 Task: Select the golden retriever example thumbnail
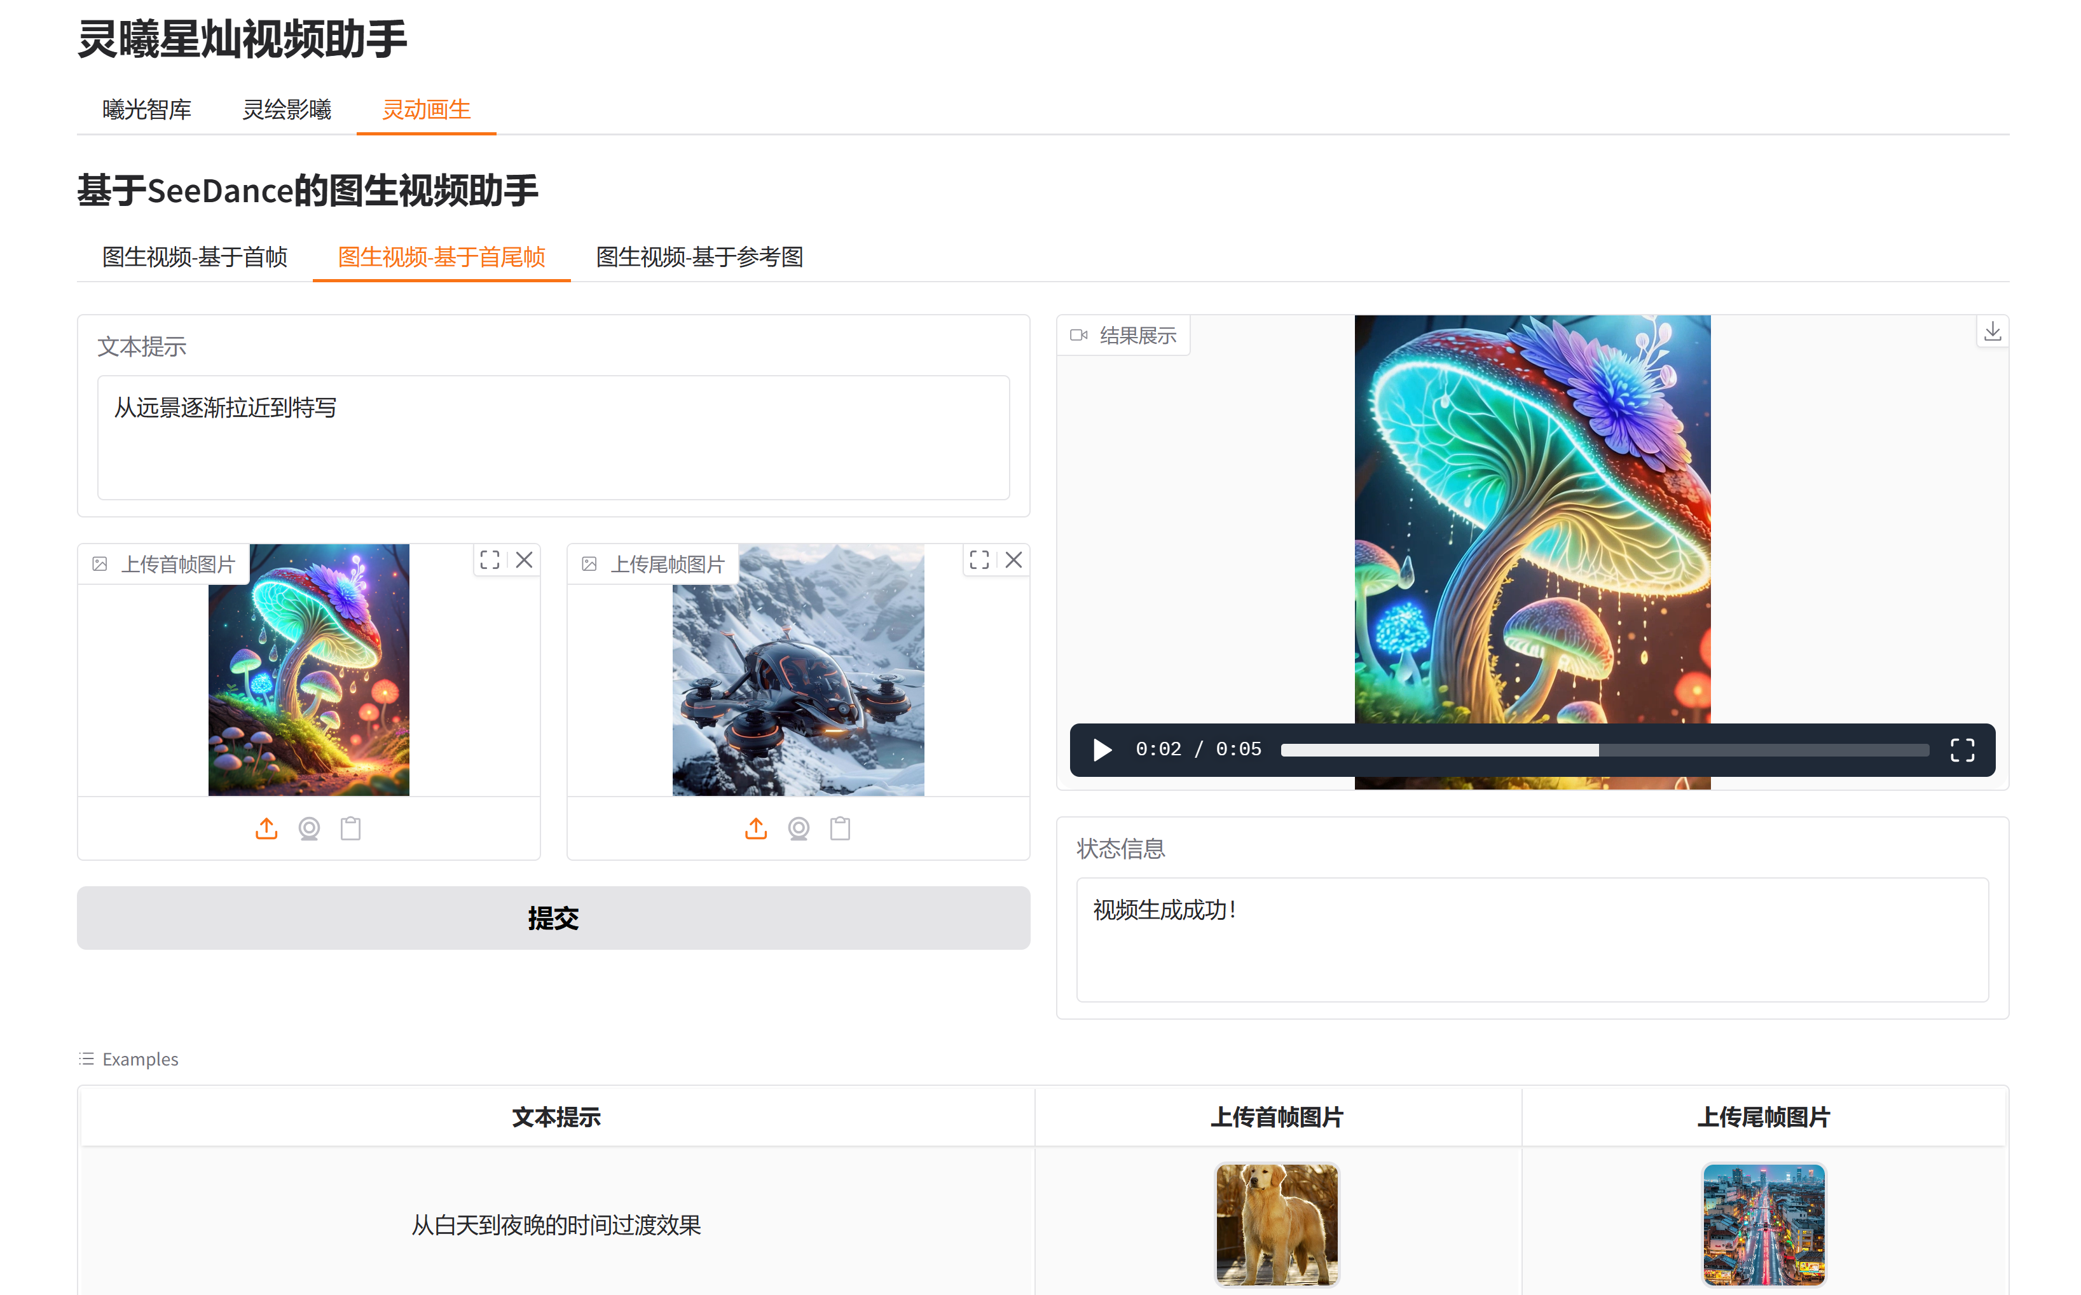coord(1276,1223)
